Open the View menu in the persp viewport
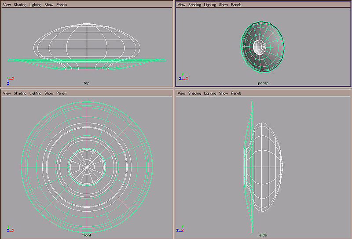Image resolution: width=352 pixels, height=239 pixels. pos(181,5)
